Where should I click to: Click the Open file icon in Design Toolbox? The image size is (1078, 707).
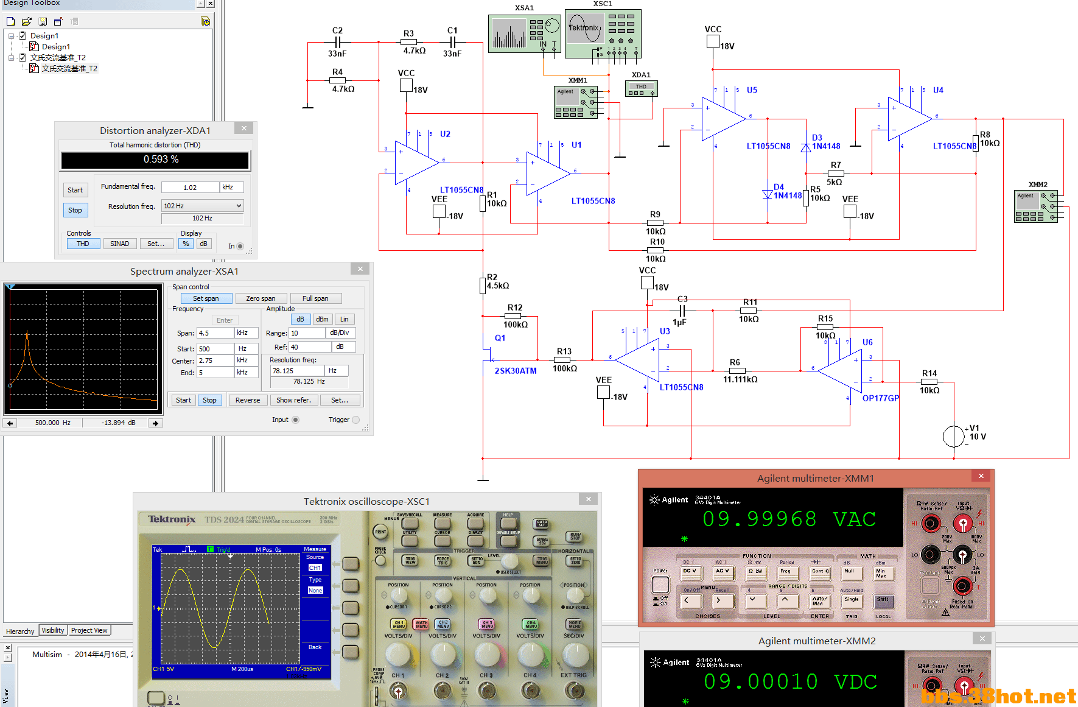point(26,21)
